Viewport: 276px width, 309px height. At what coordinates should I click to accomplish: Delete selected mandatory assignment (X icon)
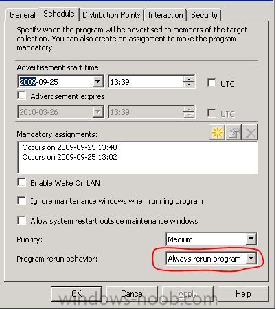click(x=250, y=132)
